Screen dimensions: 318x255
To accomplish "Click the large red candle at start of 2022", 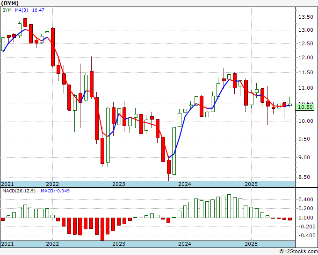I will (53, 47).
